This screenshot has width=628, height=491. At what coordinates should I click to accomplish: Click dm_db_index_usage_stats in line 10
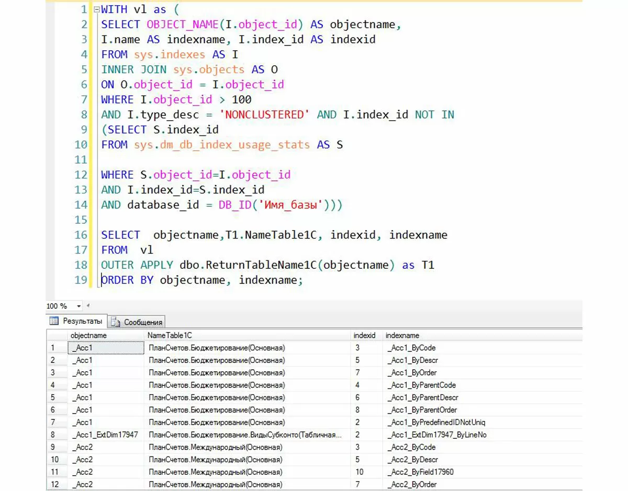235,145
